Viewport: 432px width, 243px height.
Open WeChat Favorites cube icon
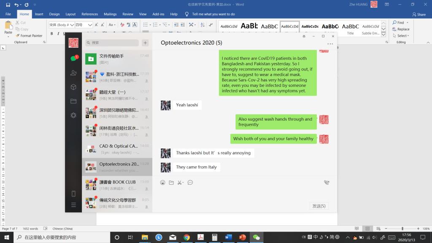point(73,87)
